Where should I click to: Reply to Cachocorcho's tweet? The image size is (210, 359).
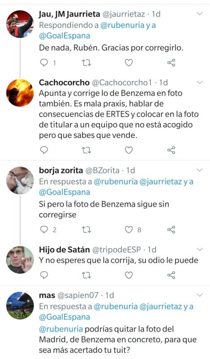[x=44, y=150]
